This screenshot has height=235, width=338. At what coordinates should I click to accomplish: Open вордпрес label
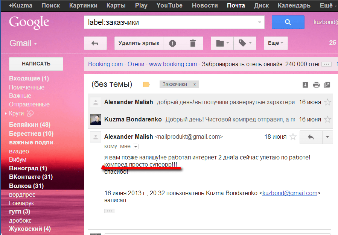point(22,194)
